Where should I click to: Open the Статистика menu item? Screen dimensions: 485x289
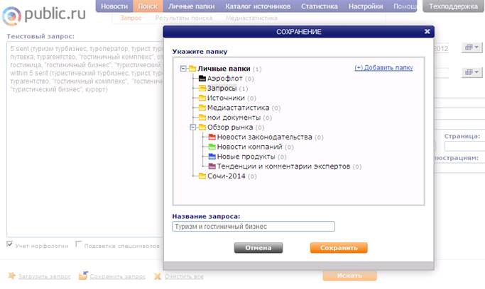[320, 6]
